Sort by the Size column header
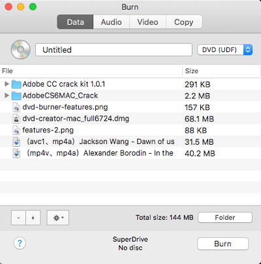The image size is (261, 264). [x=221, y=71]
